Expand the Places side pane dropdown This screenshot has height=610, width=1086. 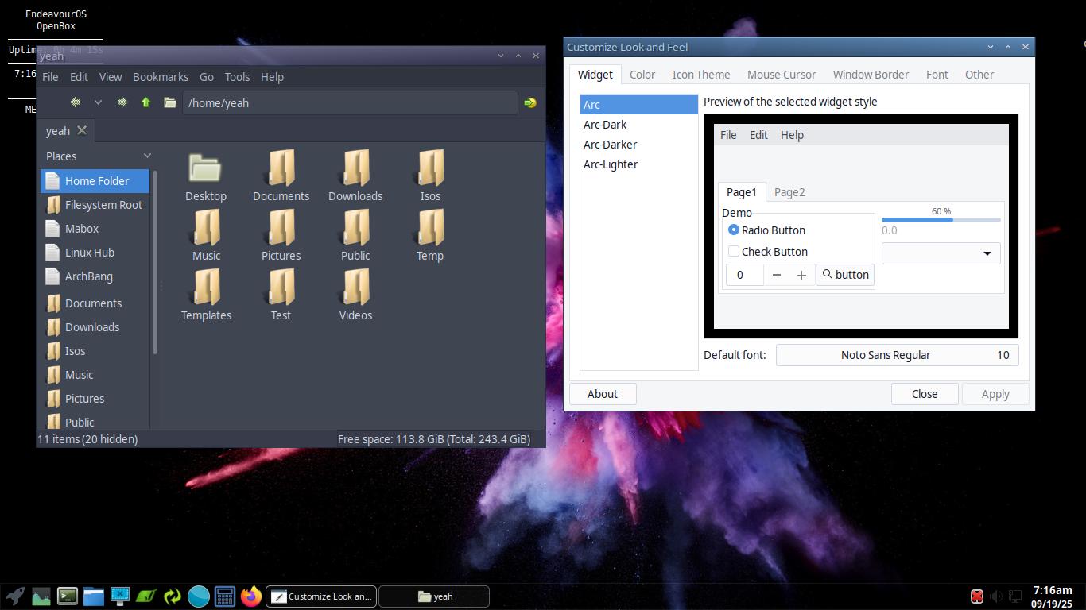(147, 156)
